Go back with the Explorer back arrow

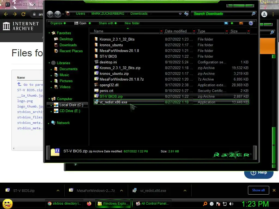(50, 14)
